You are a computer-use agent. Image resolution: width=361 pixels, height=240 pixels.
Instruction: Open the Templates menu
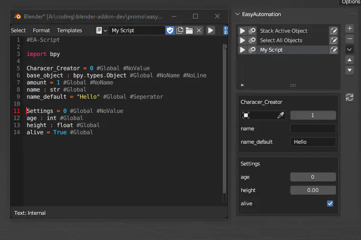(x=69, y=30)
